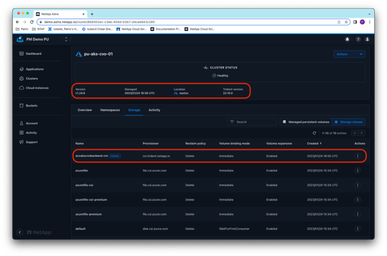Switch view to Managed persistent volumes
The width and height of the screenshot is (387, 256).
[305, 122]
